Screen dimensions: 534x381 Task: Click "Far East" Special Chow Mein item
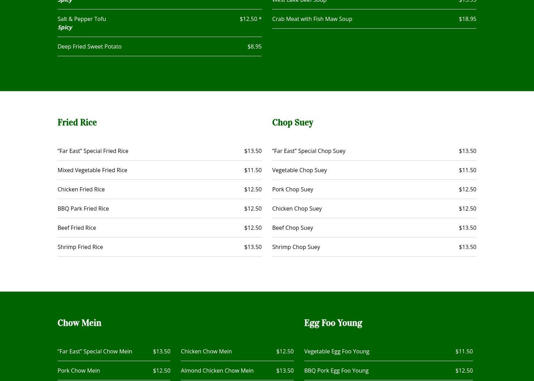(95, 351)
